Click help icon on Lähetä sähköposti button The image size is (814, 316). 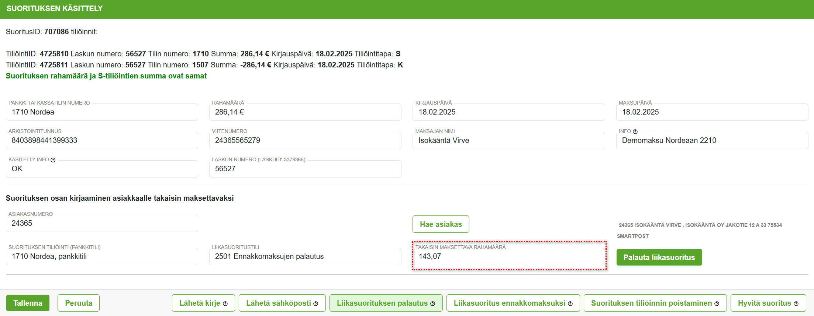click(315, 303)
